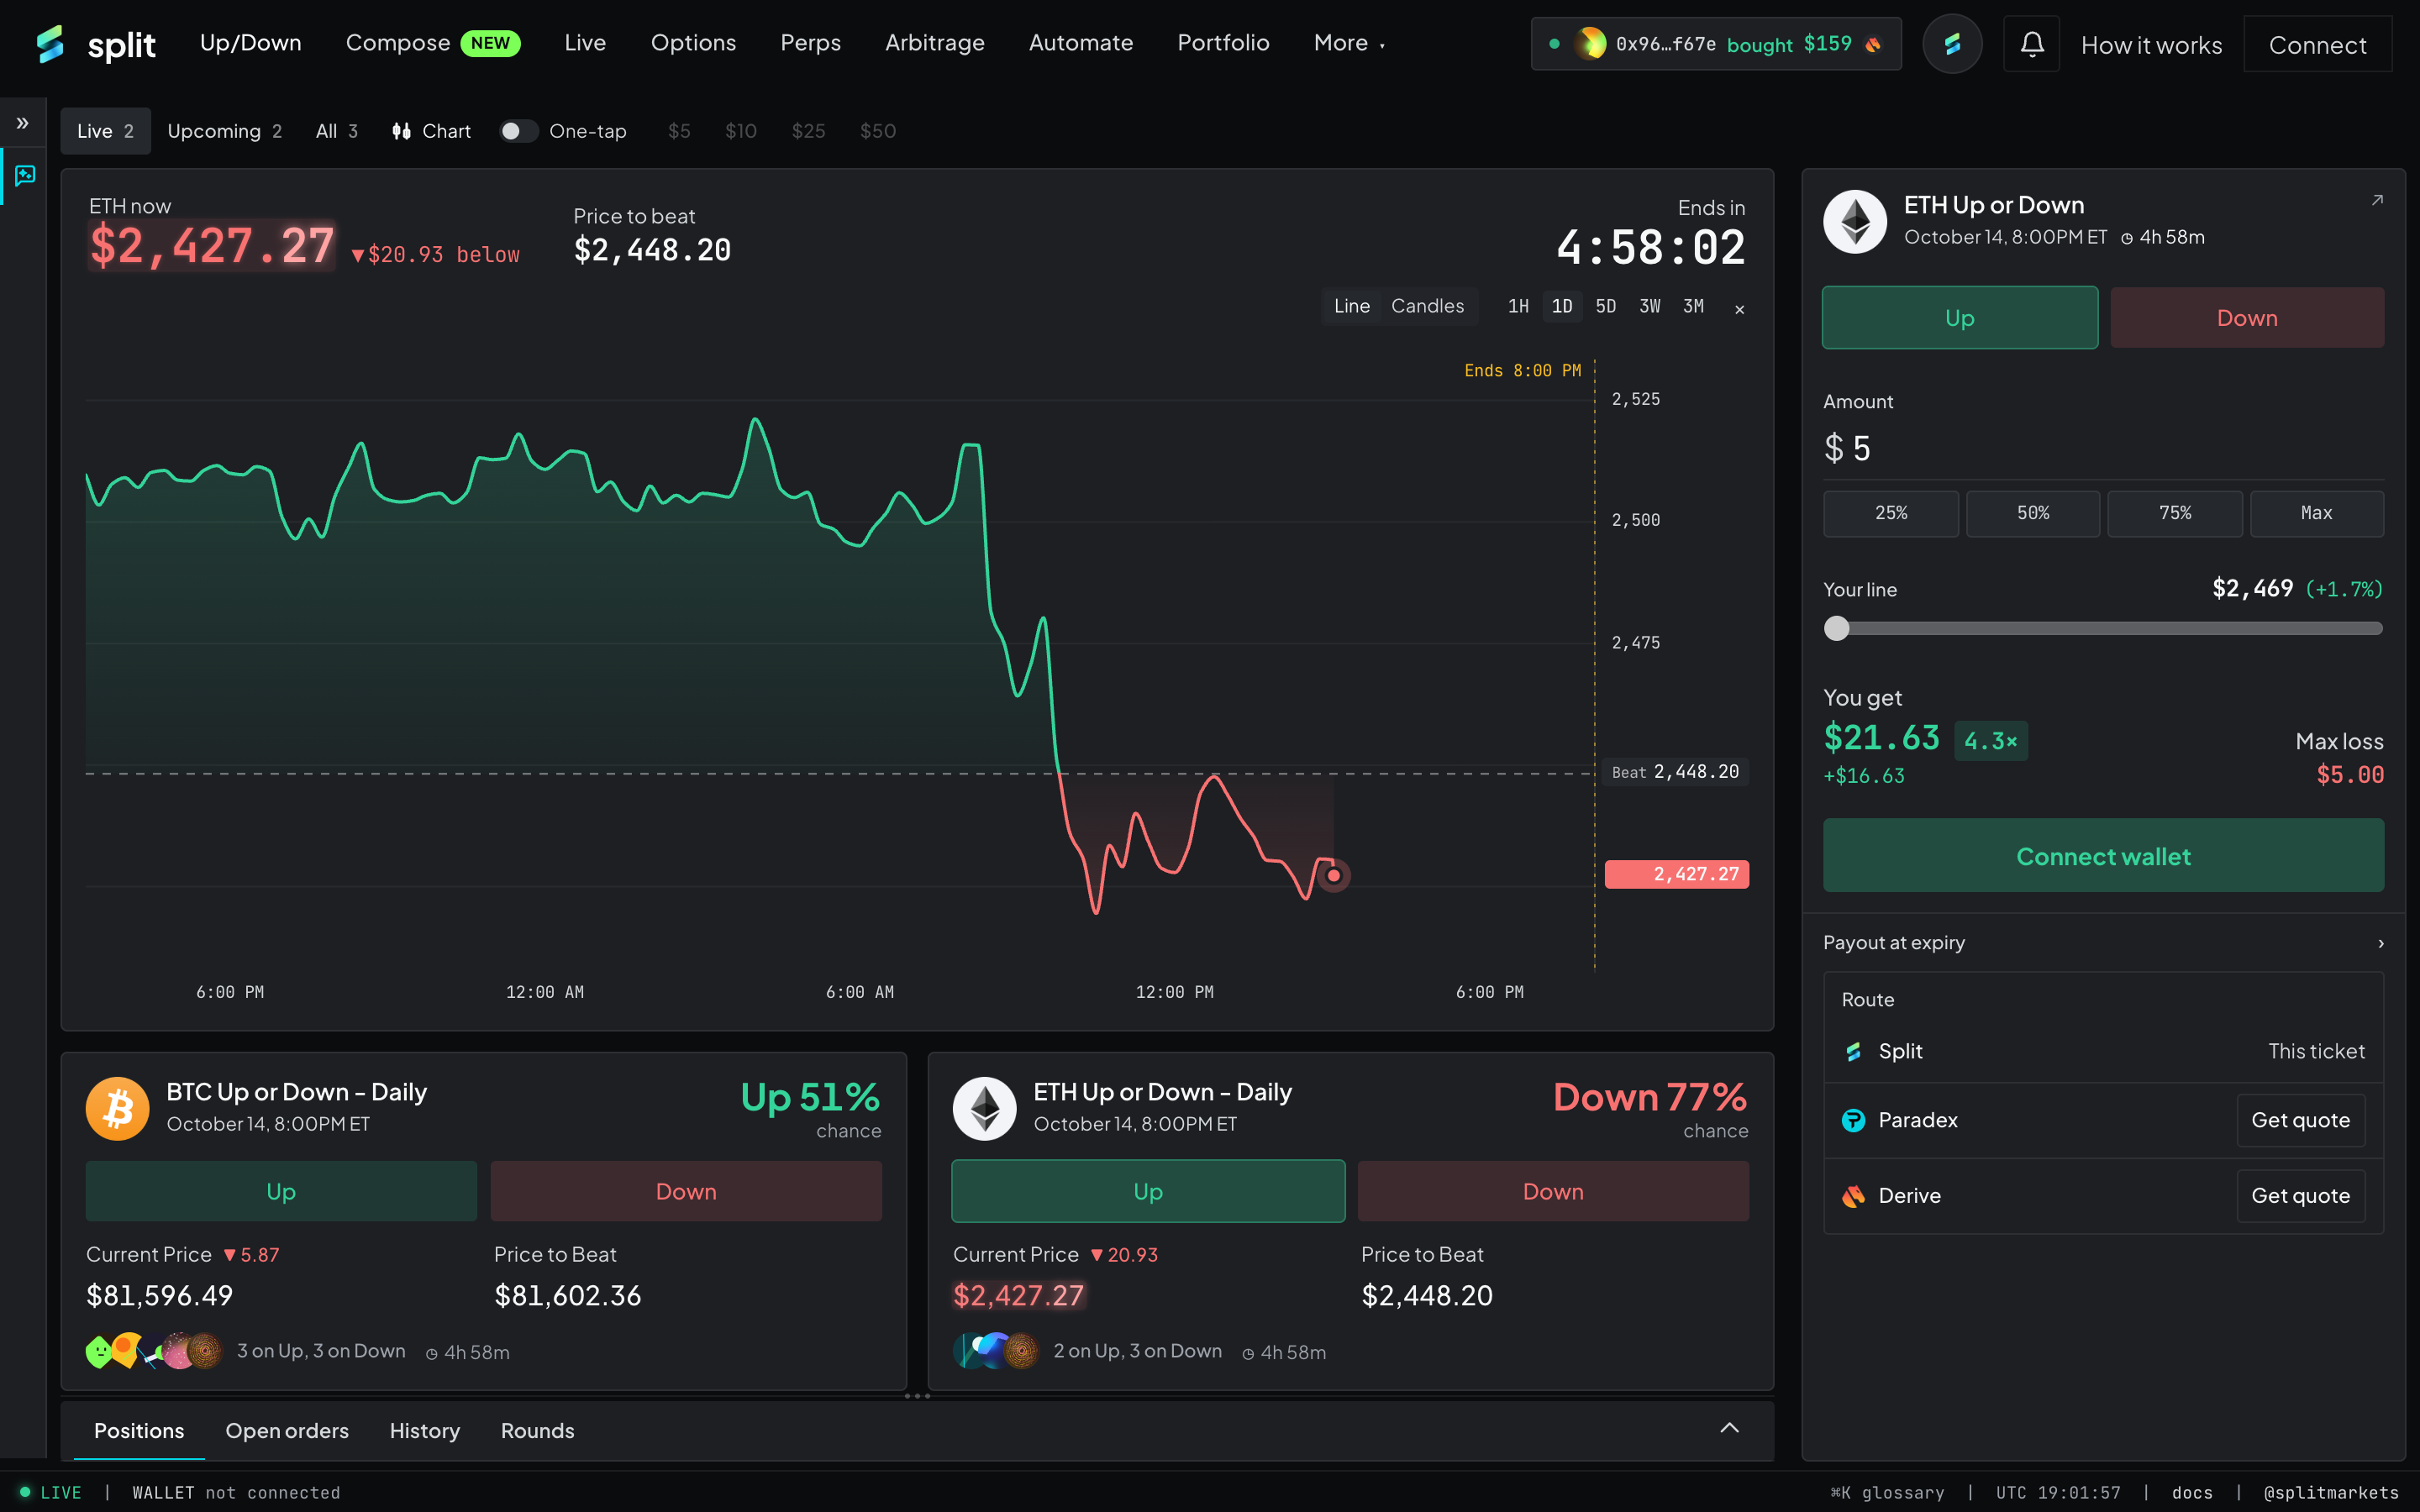Go to the Arbitrage page

tap(934, 43)
